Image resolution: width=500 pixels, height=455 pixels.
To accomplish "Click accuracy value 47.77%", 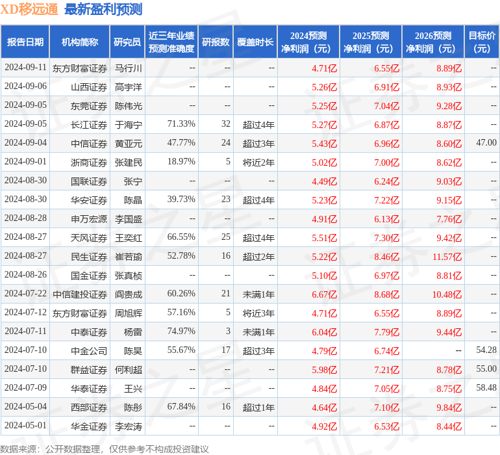I will click(x=181, y=143).
